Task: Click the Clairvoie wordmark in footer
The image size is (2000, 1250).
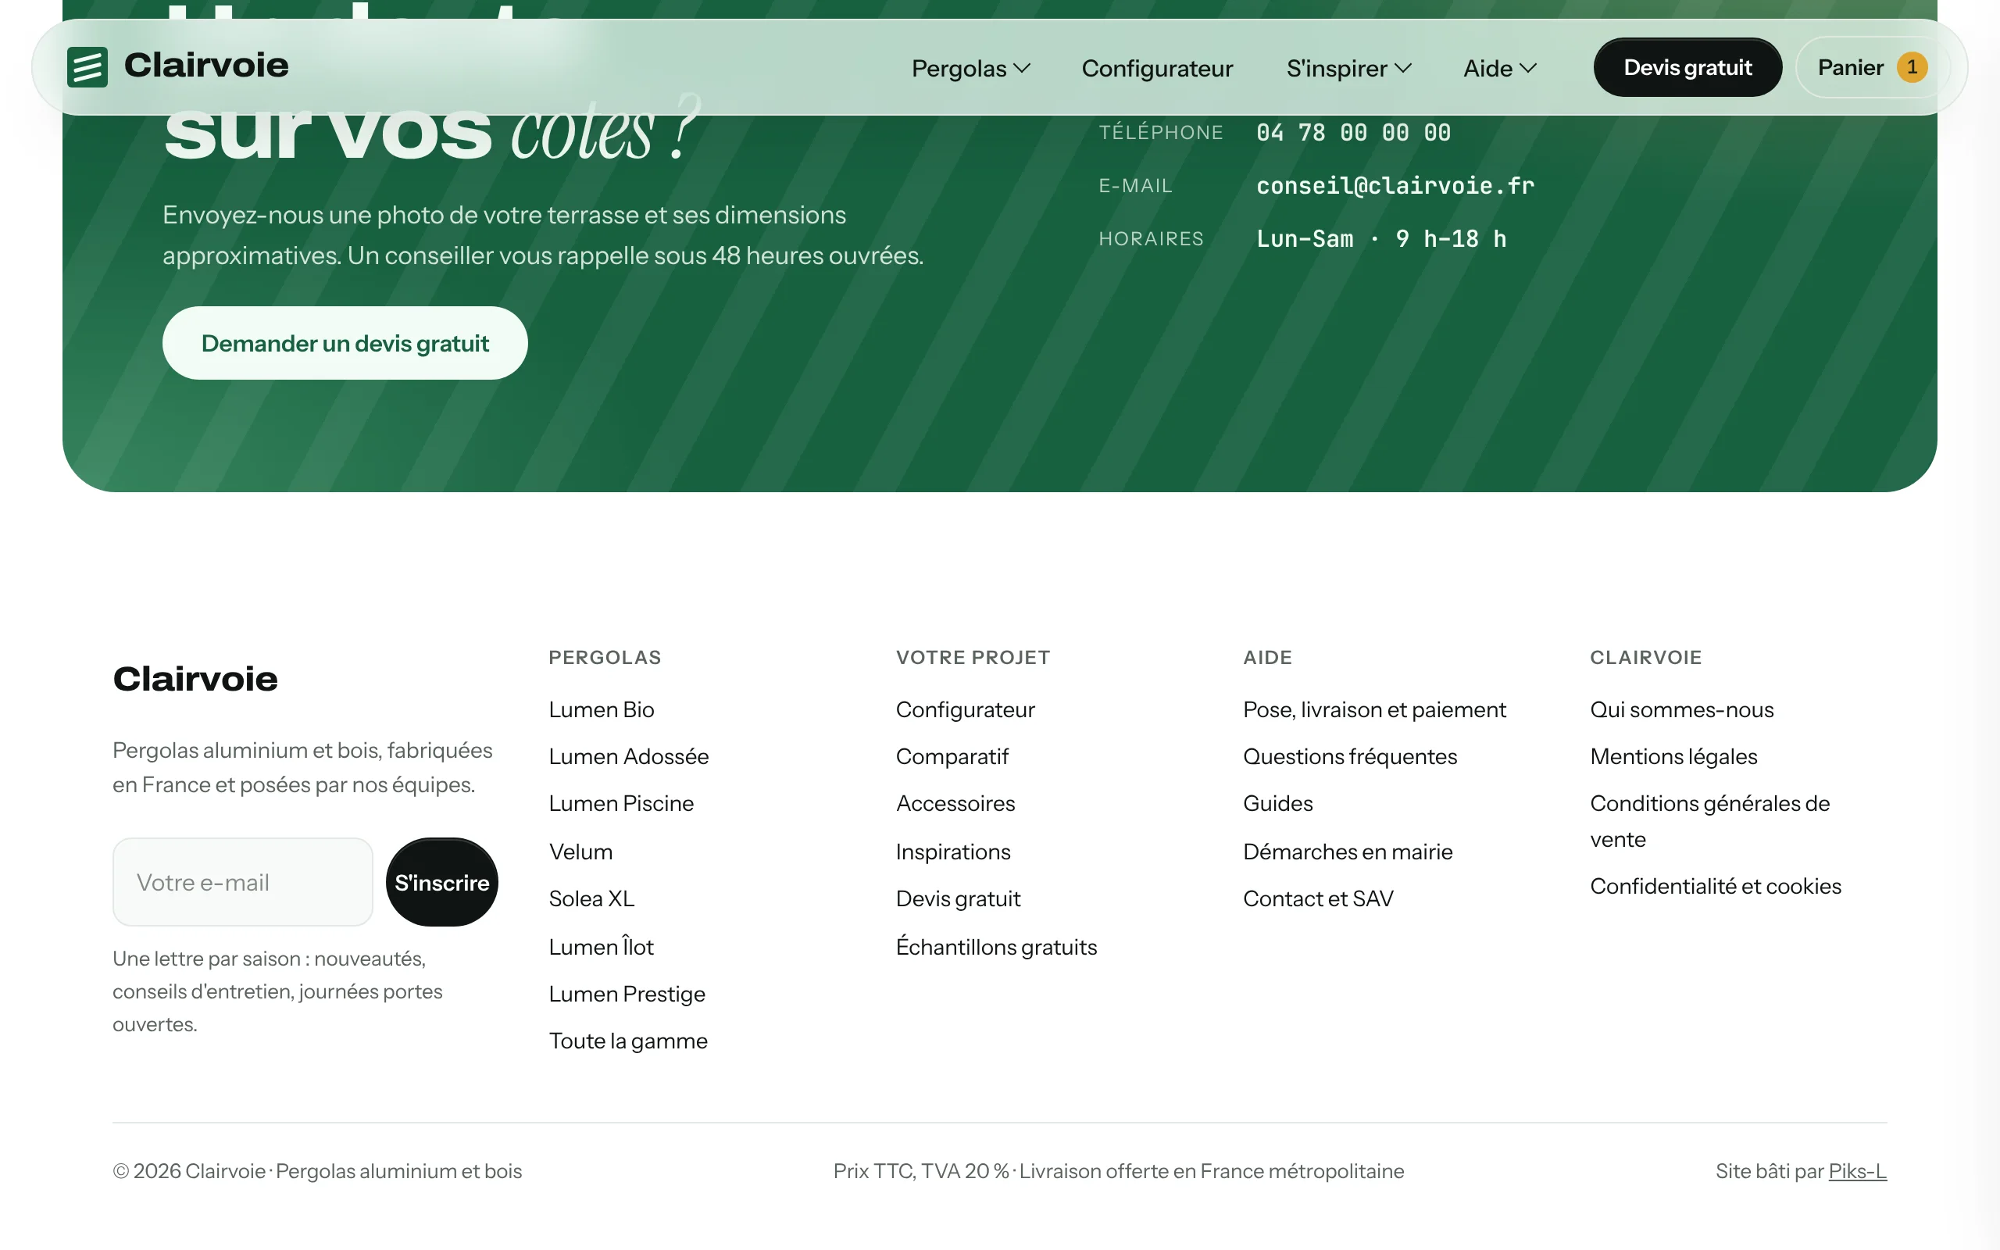Action: click(x=195, y=679)
